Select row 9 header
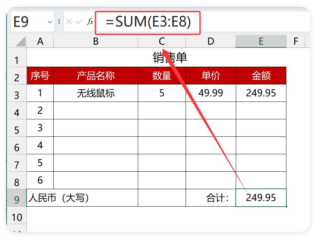 pos(17,198)
